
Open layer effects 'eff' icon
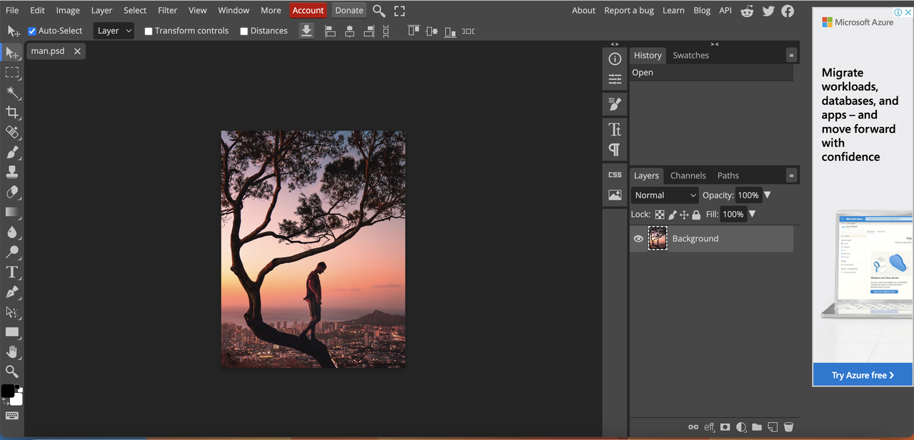click(709, 427)
